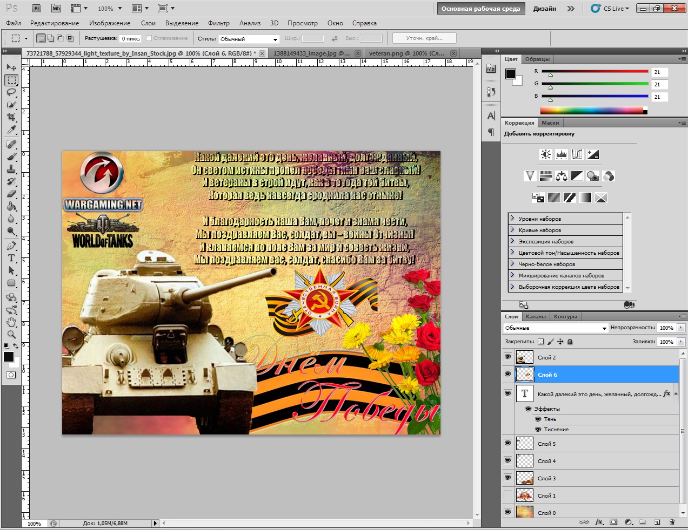
Task: Select the Brush tool
Action: coord(11,157)
